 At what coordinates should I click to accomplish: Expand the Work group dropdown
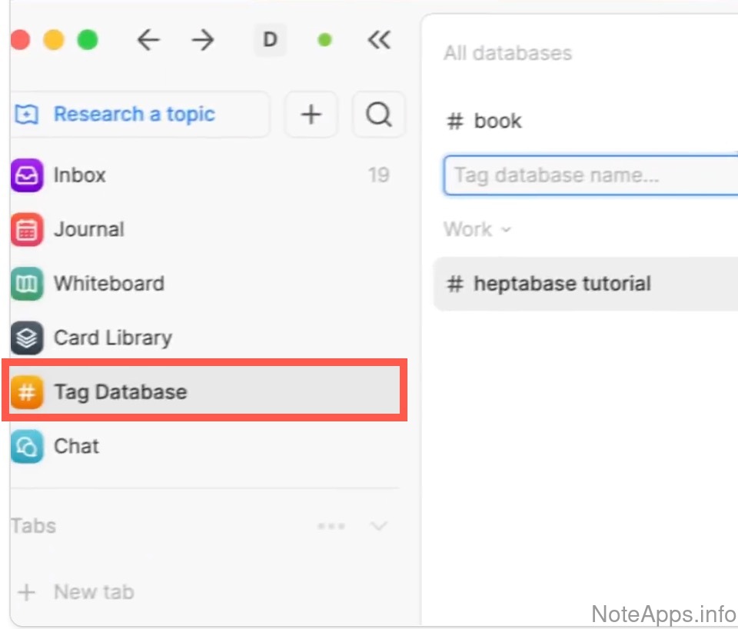pos(477,229)
